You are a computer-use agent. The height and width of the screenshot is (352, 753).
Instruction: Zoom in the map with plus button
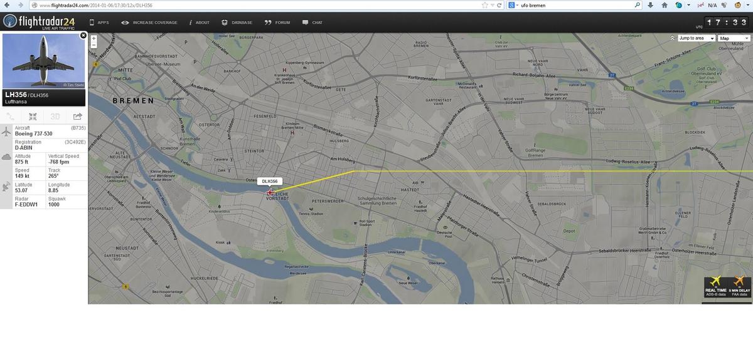click(93, 38)
